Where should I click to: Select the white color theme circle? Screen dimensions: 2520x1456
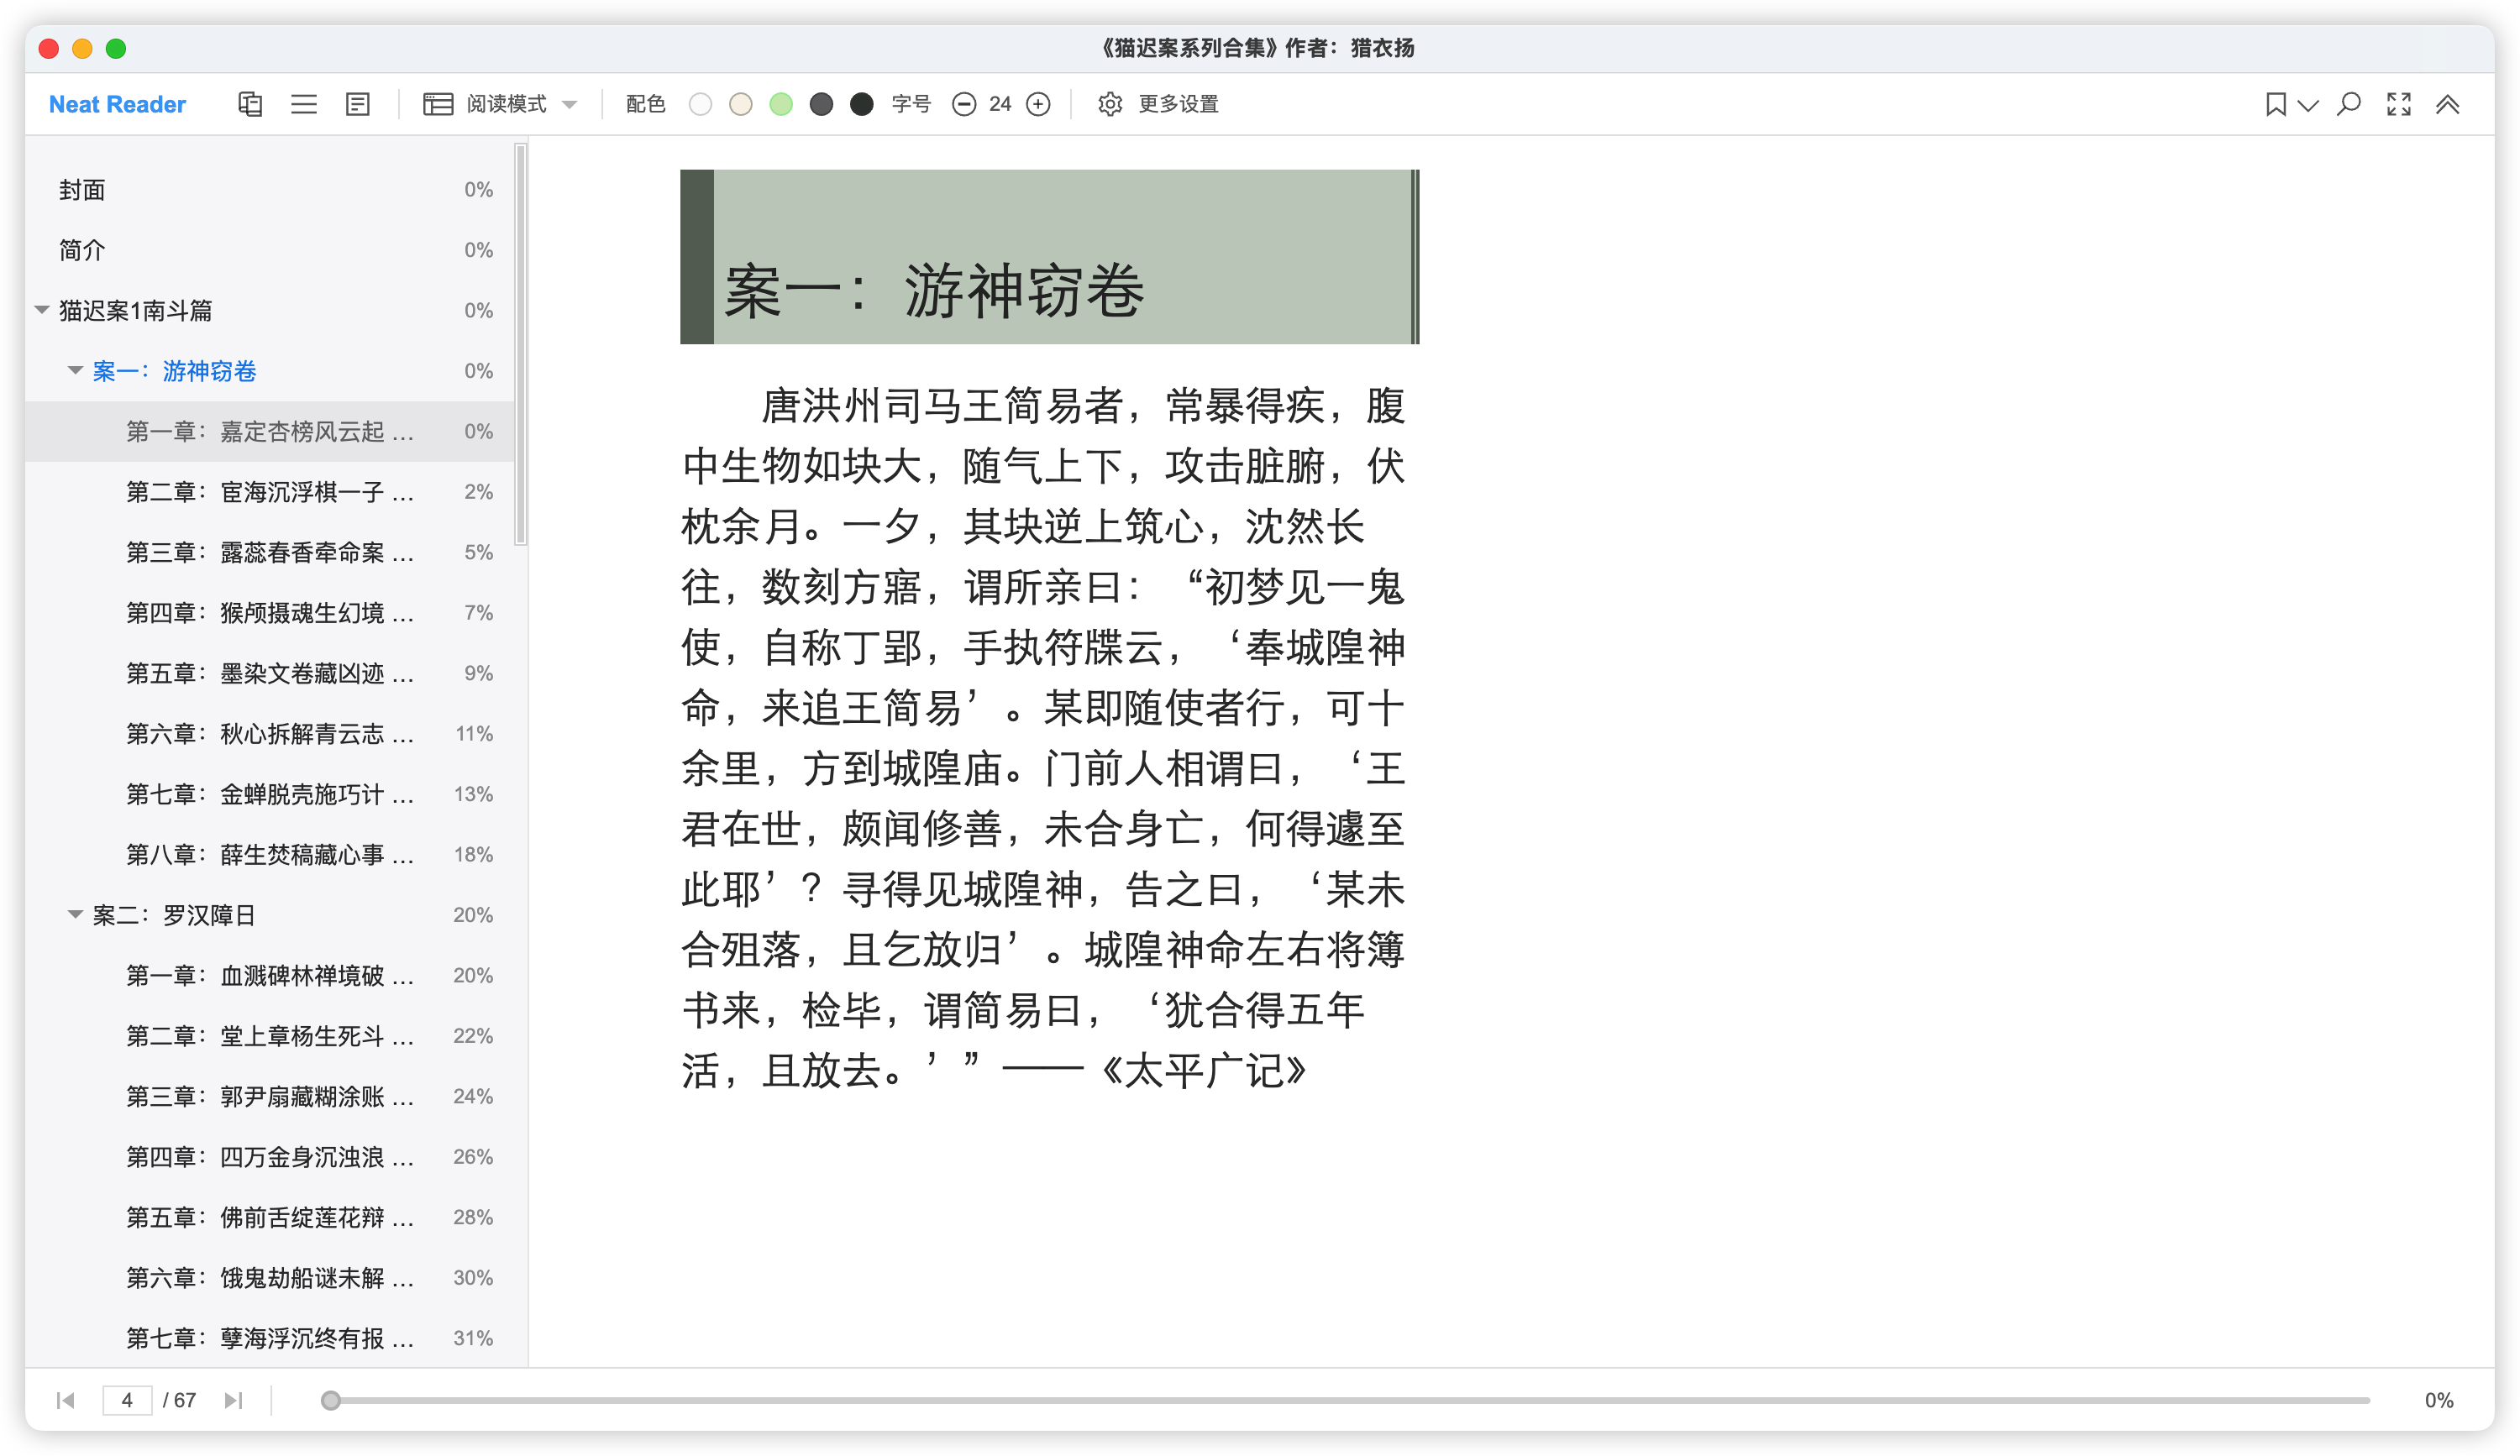point(700,104)
